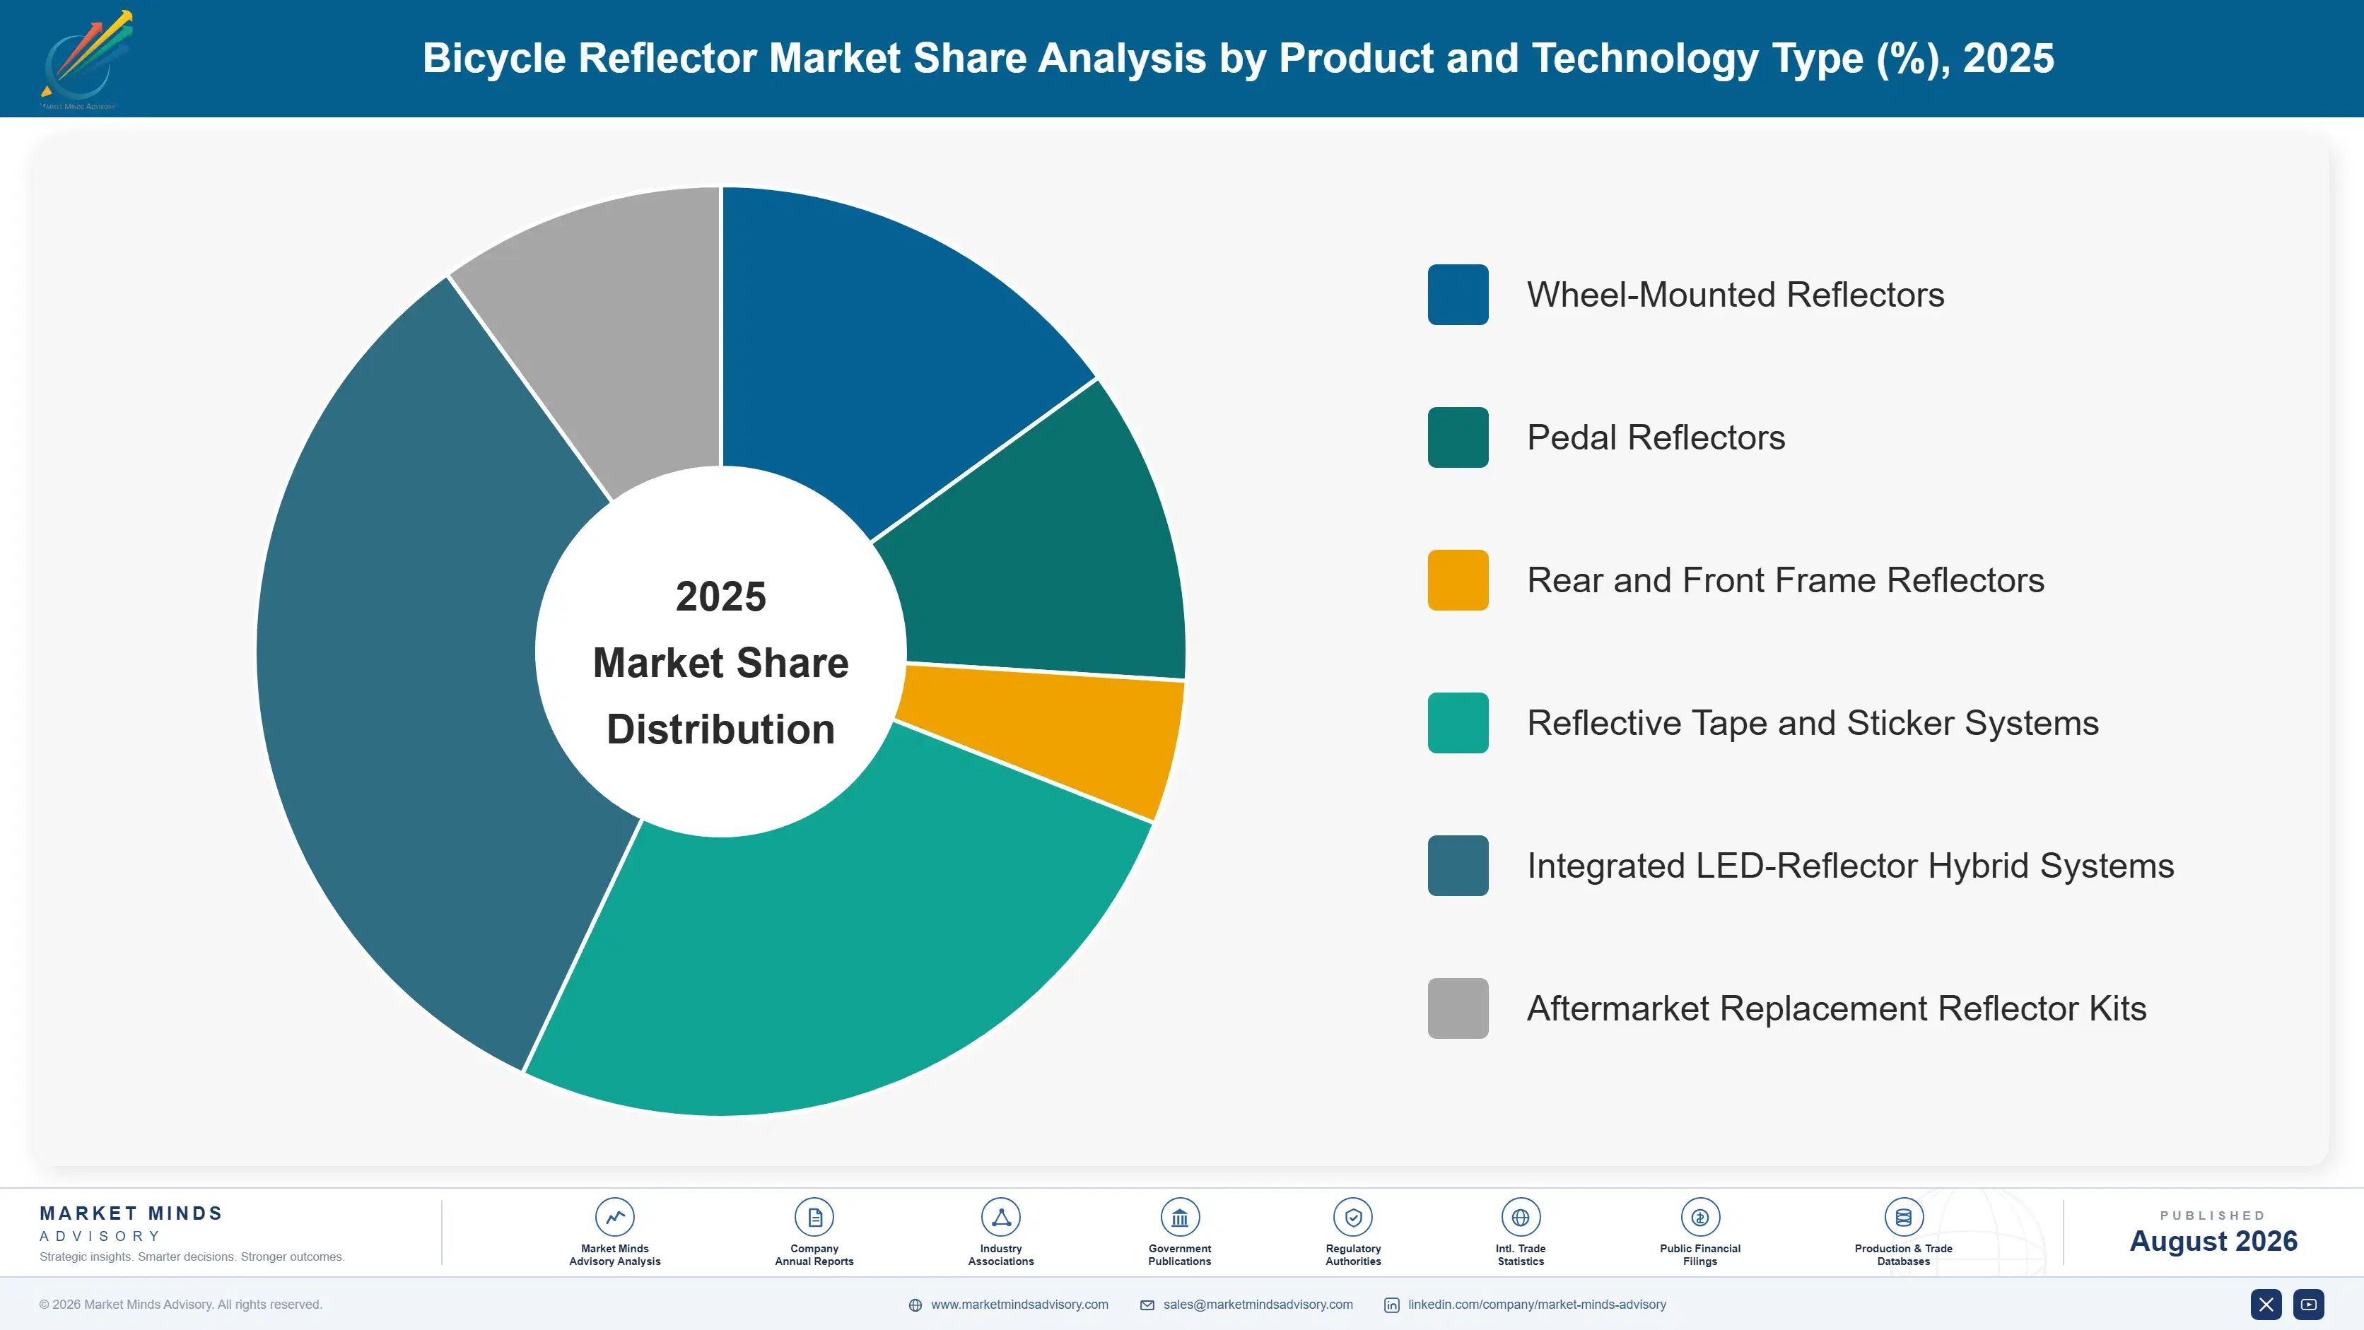Open linkedin.com/company/market-minds-advisory link
This screenshot has width=2364, height=1330.
click(x=1537, y=1305)
